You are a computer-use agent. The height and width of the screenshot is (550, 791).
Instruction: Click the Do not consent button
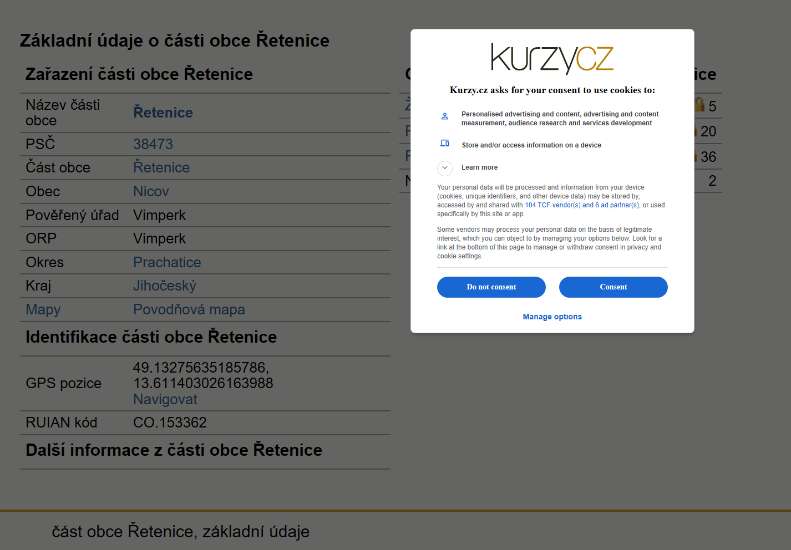pyautogui.click(x=491, y=287)
